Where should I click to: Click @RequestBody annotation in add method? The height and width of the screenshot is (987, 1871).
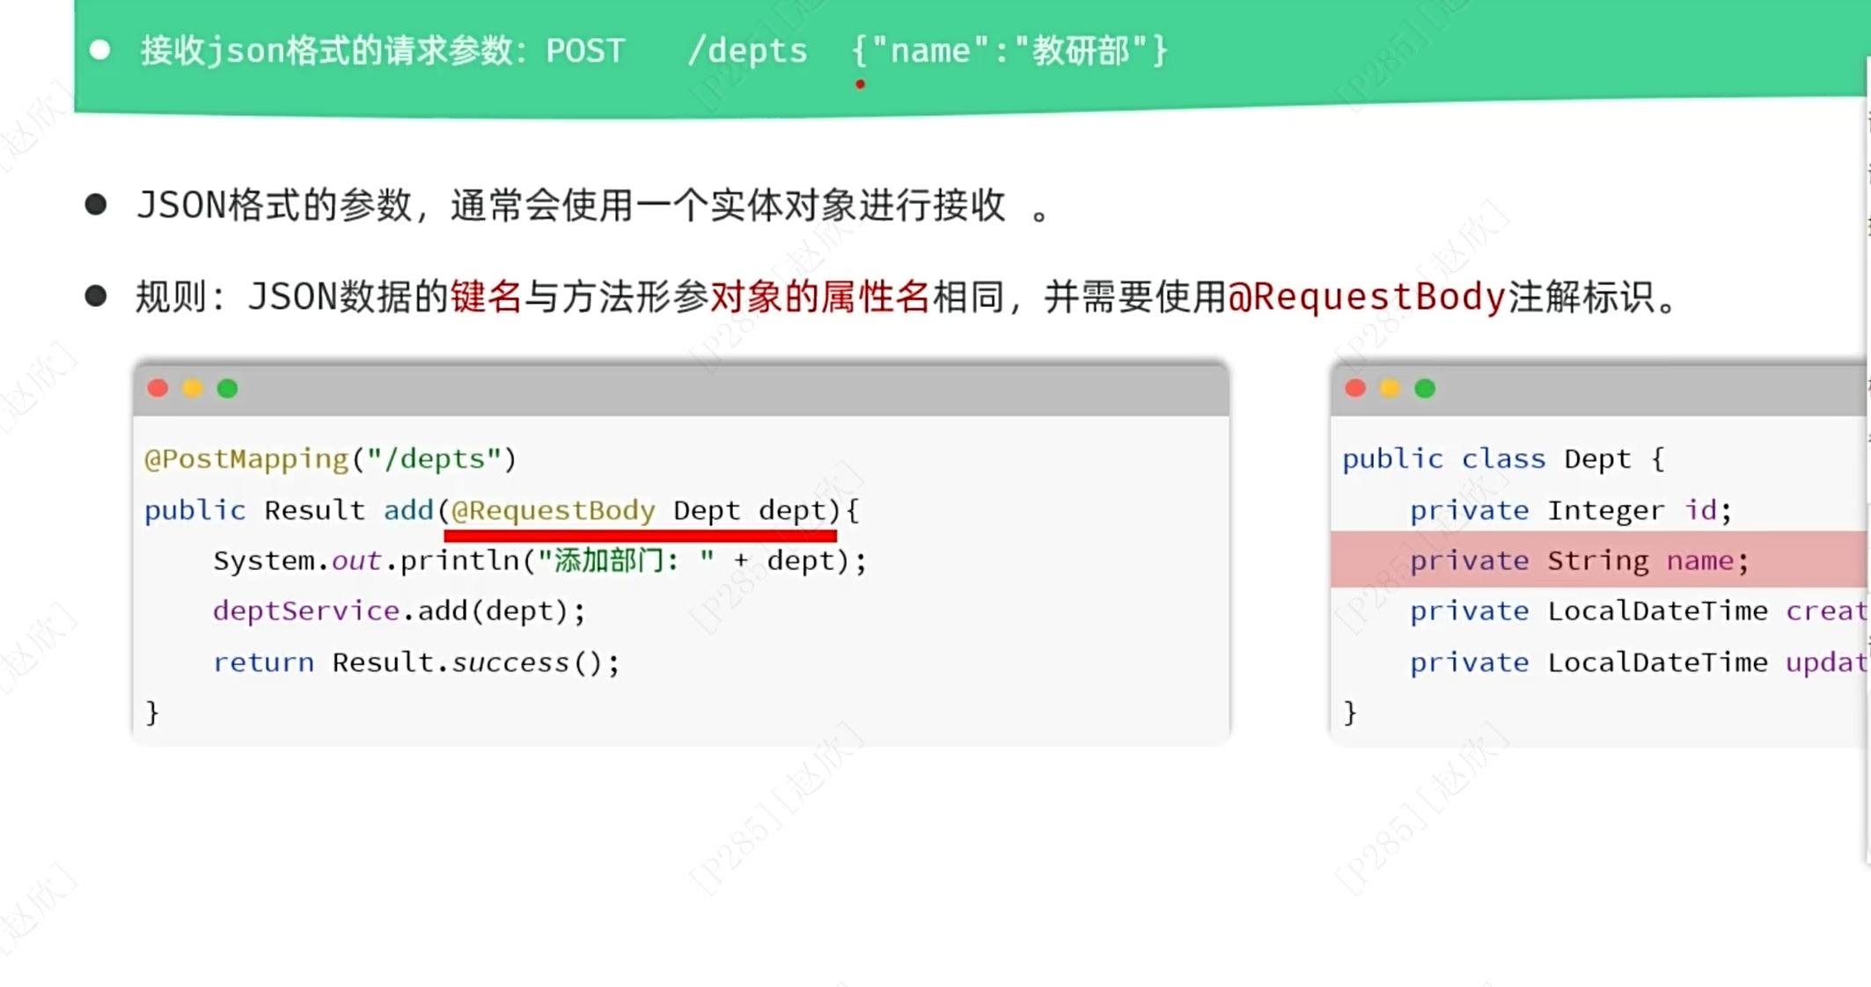coord(553,510)
